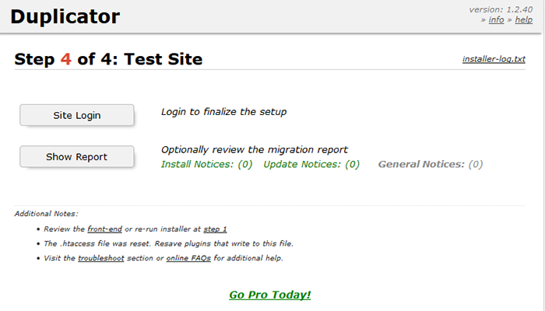Select the Update Notices: (0) text
The image size is (545, 311).
[x=311, y=164]
